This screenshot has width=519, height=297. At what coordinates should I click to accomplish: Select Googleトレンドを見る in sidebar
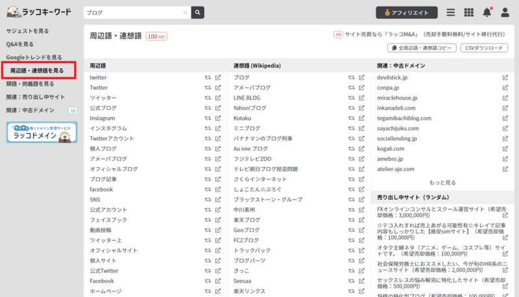pos(34,57)
